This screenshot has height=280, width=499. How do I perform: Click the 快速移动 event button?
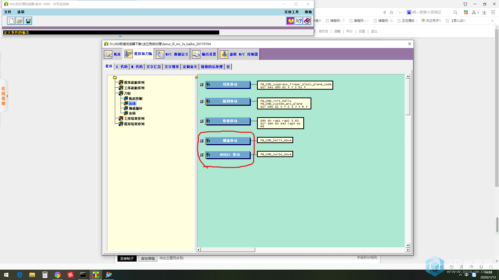tap(227, 121)
